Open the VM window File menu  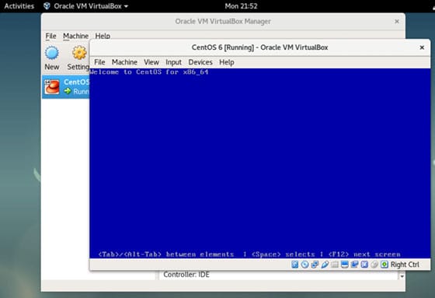coord(99,62)
